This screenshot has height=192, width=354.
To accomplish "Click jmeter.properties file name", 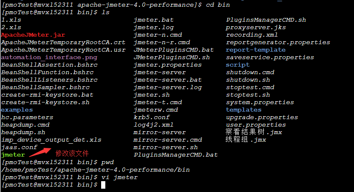I will tap(168, 65).
